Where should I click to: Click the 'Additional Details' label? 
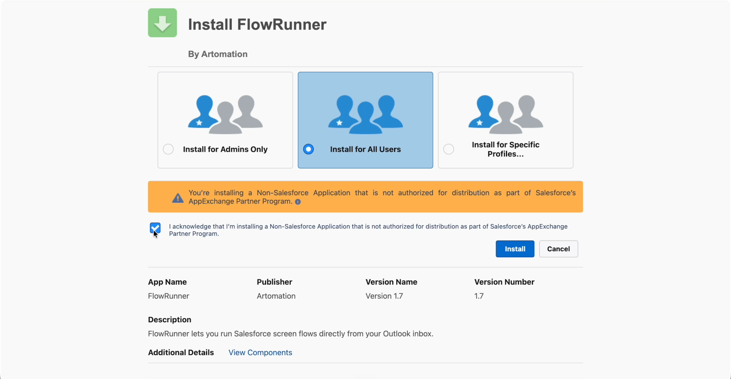tap(181, 353)
